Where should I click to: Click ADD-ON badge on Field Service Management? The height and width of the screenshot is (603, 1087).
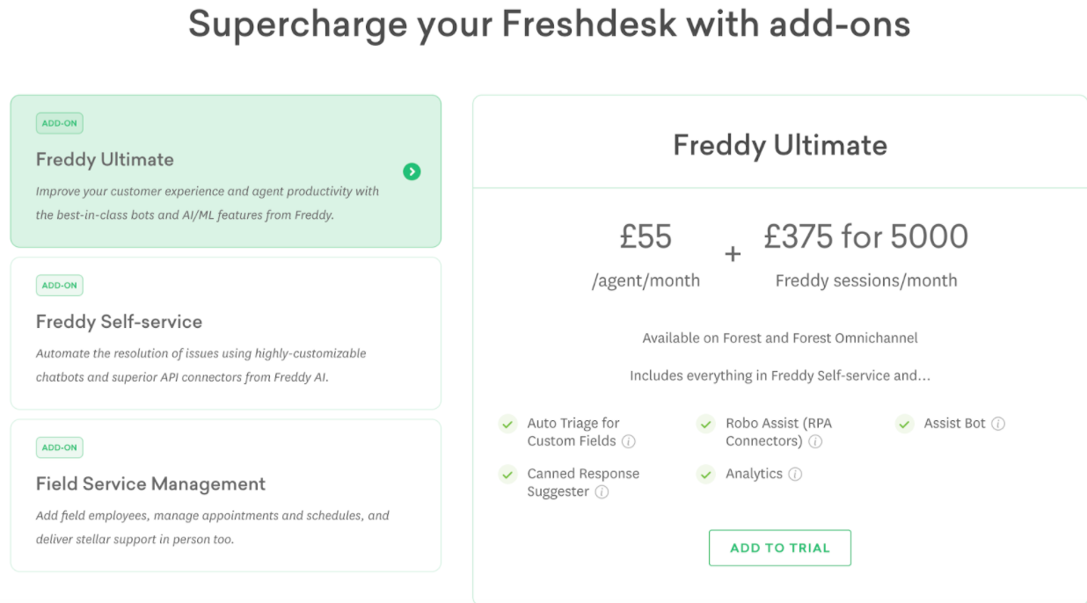[x=60, y=447]
